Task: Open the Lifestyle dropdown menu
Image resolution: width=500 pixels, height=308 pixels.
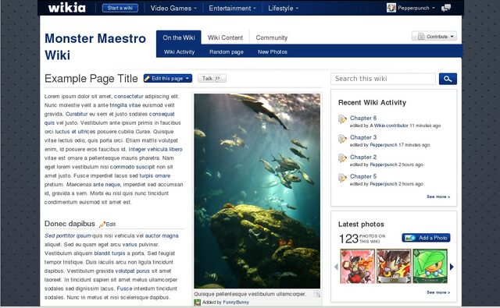Action: pyautogui.click(x=283, y=9)
